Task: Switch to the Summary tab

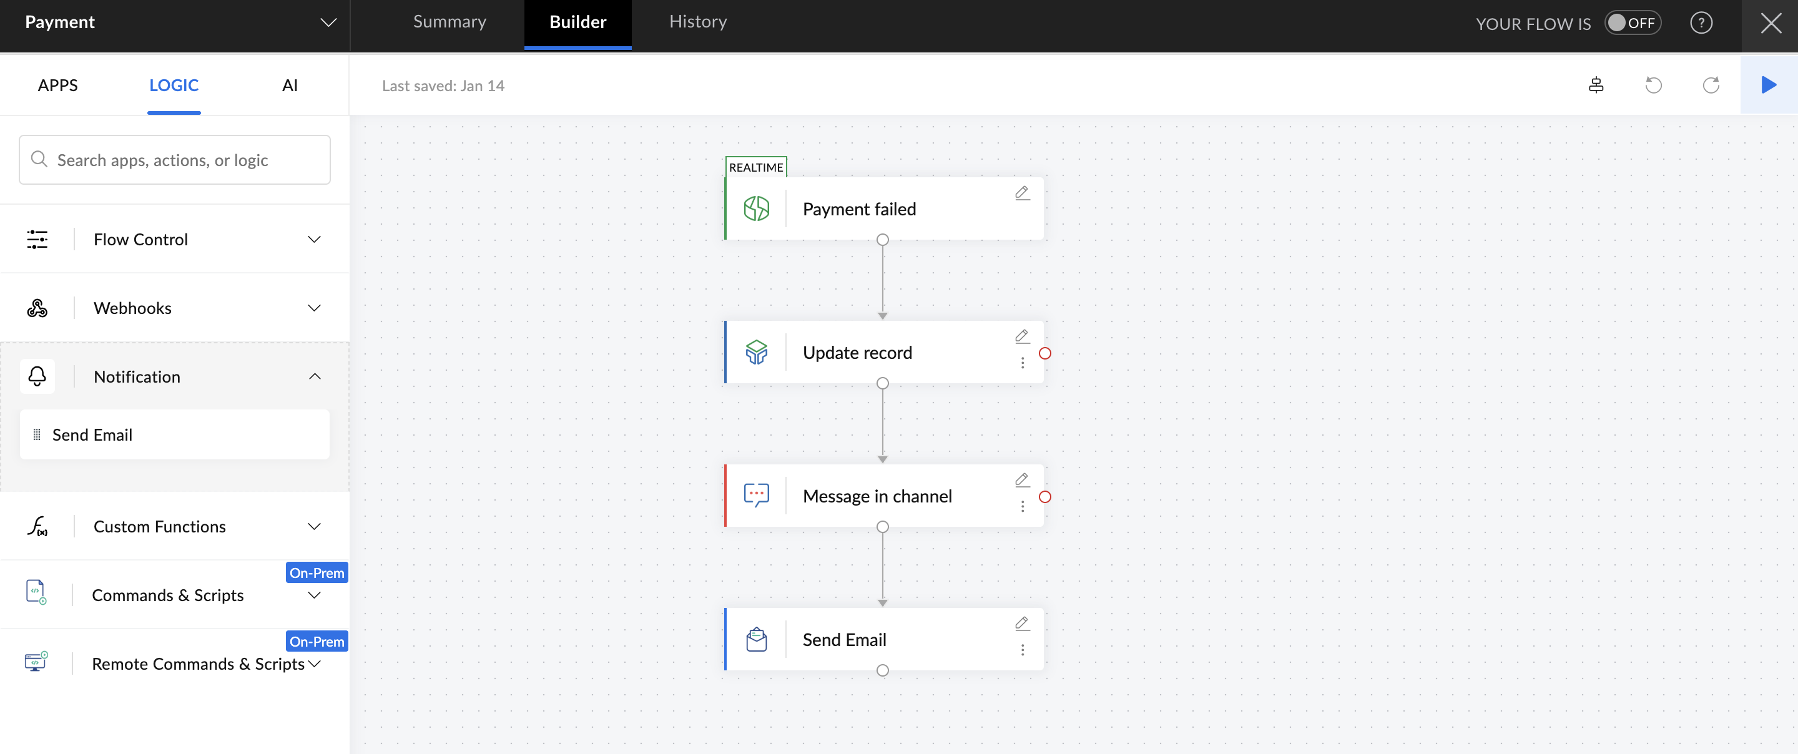Action: 449,22
